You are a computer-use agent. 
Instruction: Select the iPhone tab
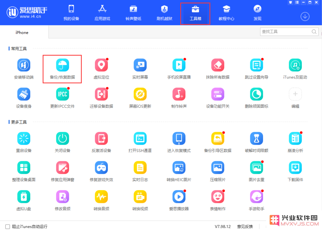pos(22,32)
